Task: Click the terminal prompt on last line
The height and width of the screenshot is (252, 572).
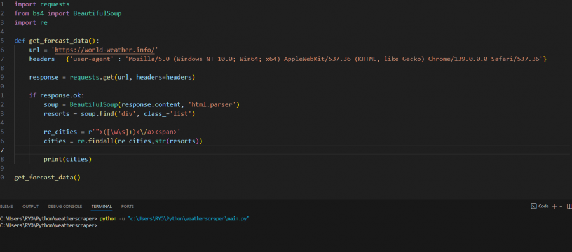Action: point(49,226)
